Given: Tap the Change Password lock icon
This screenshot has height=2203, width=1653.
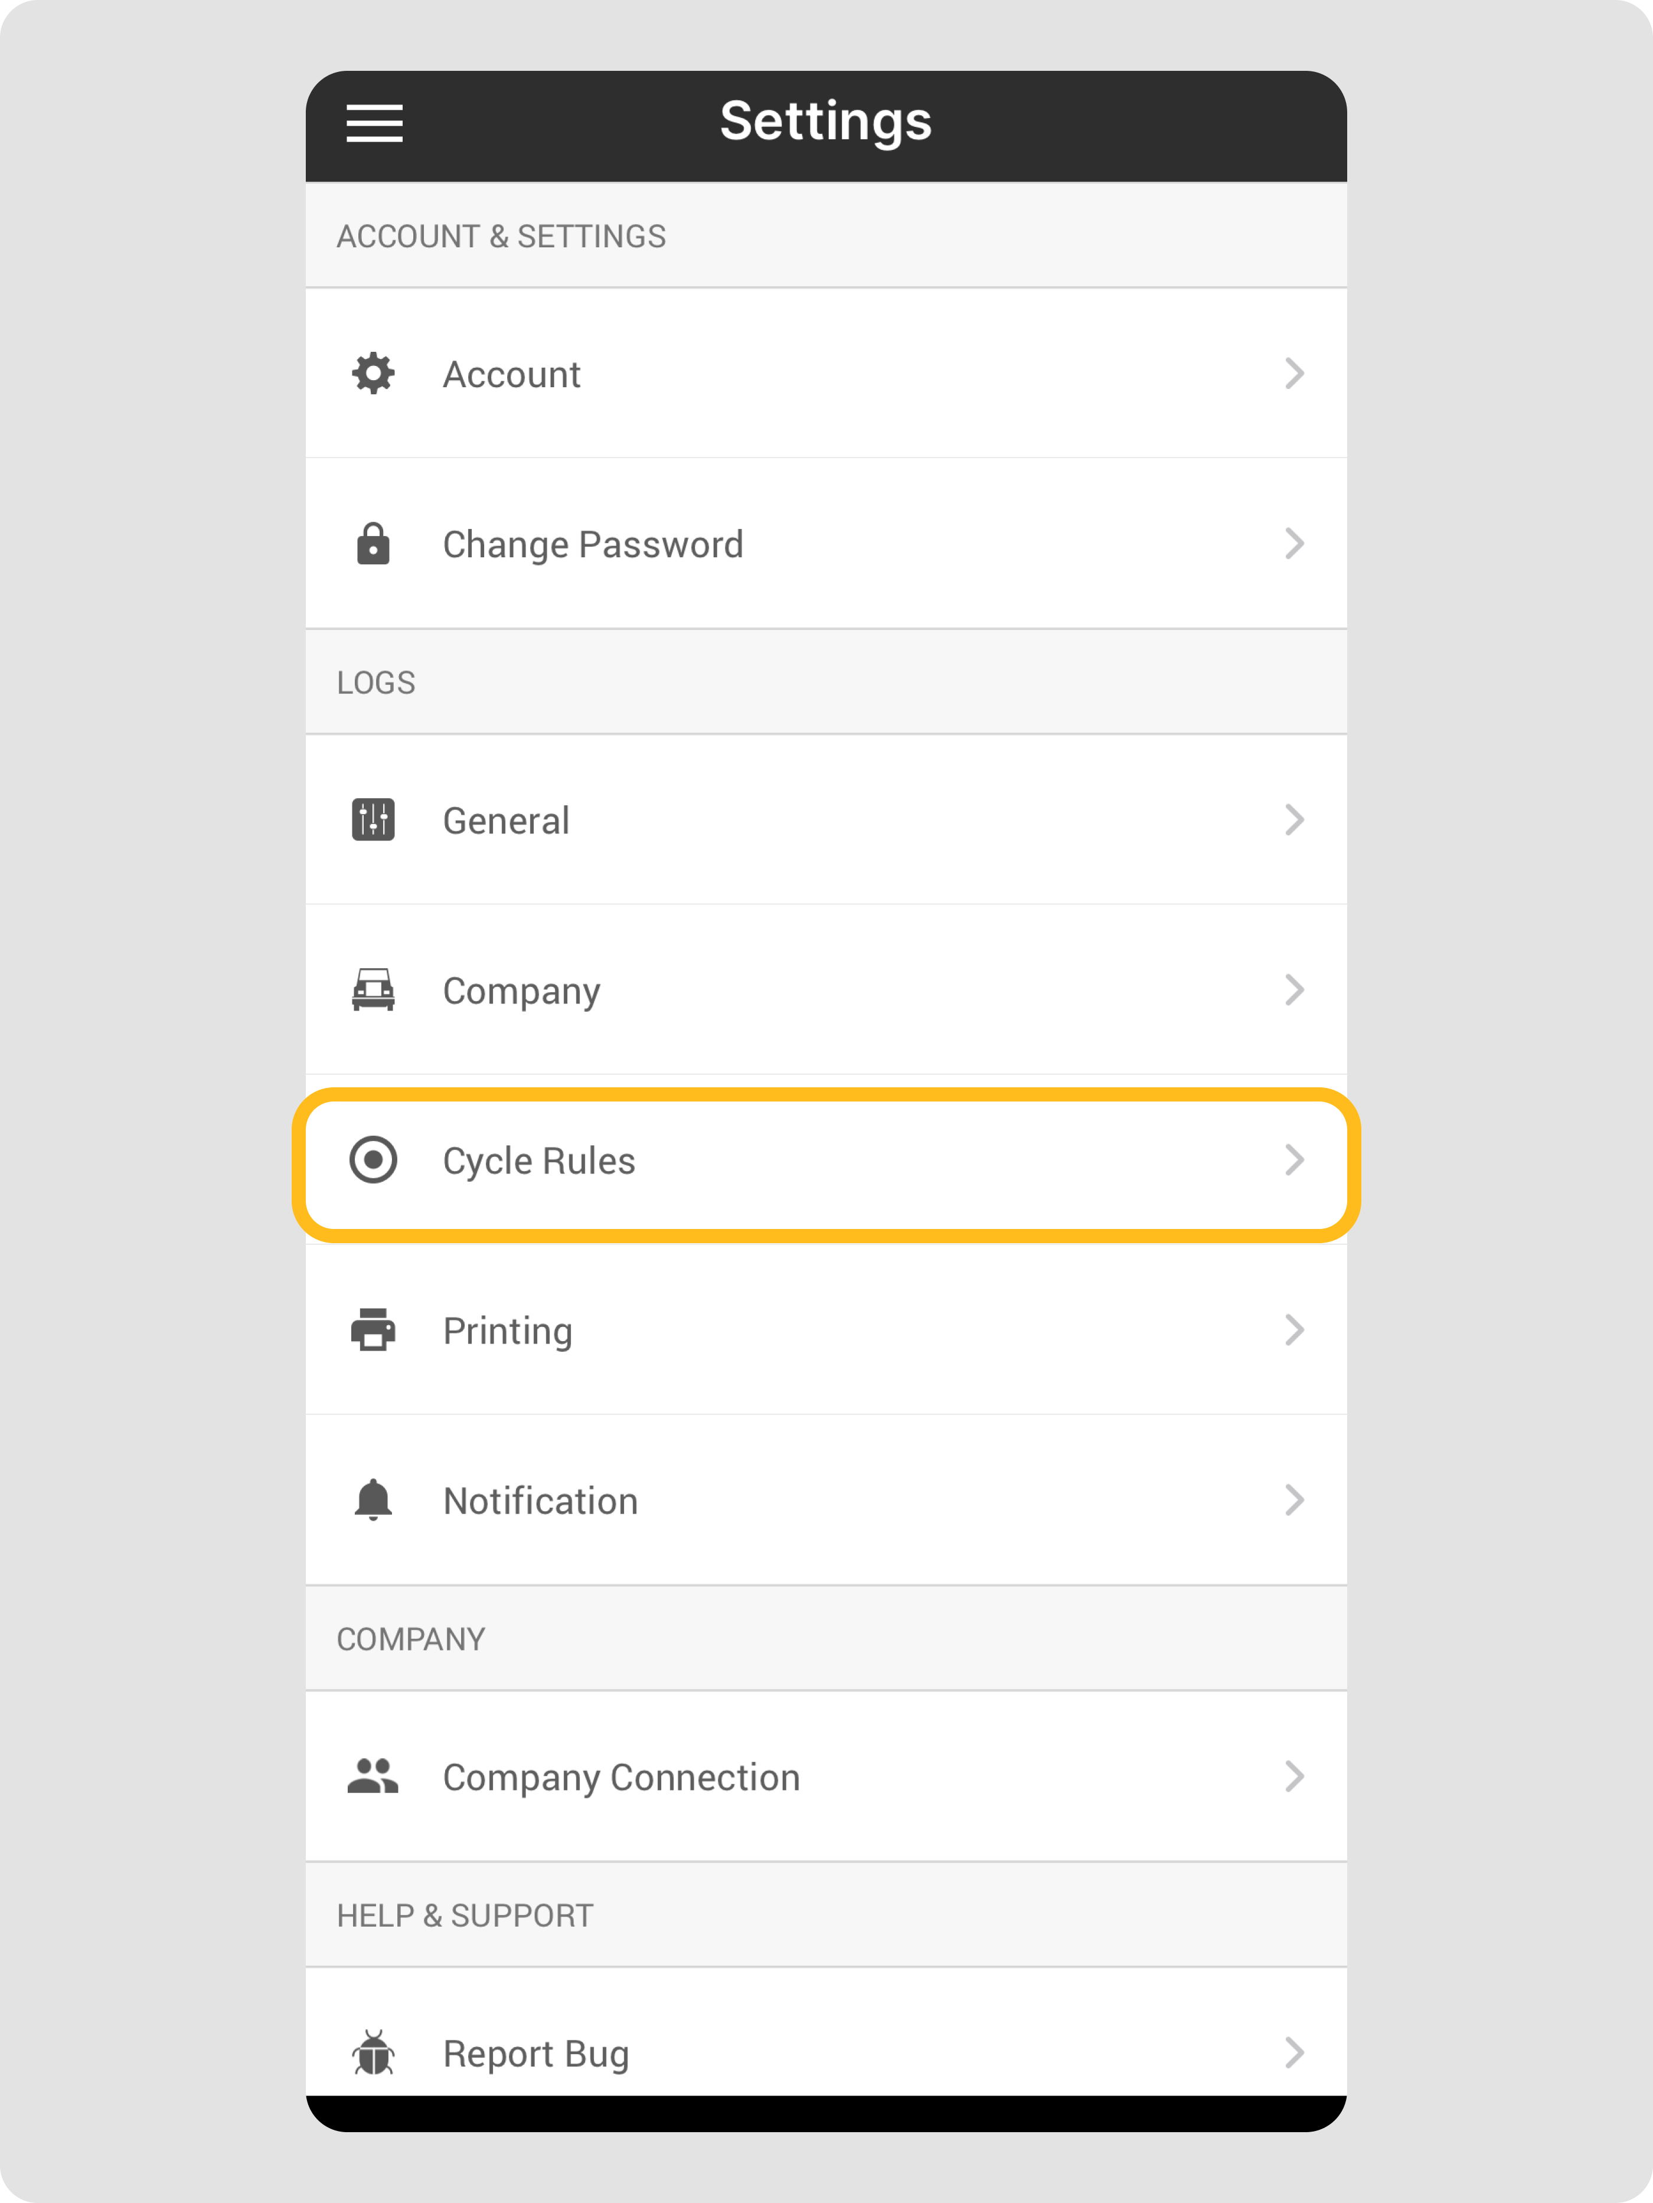Looking at the screenshot, I should coord(374,544).
